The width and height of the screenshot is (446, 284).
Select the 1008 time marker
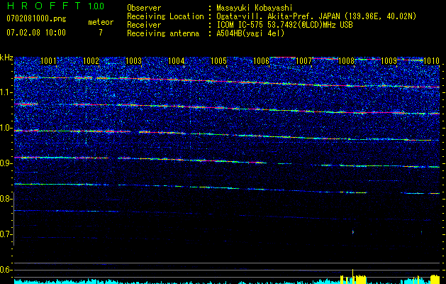click(346, 61)
